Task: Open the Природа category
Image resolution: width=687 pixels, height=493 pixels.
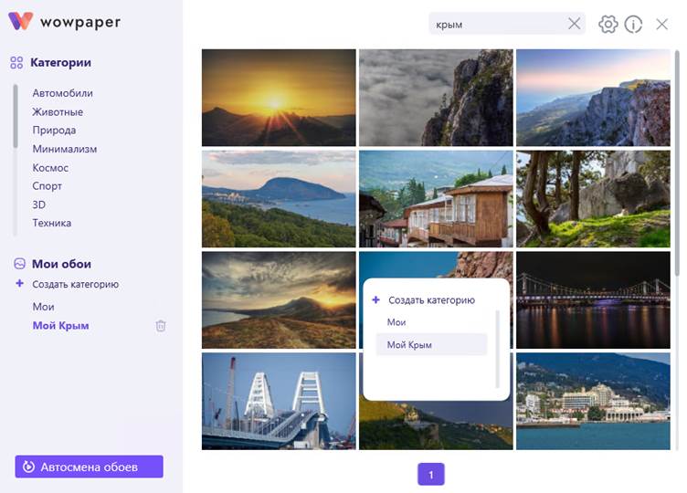Action: coord(54,131)
